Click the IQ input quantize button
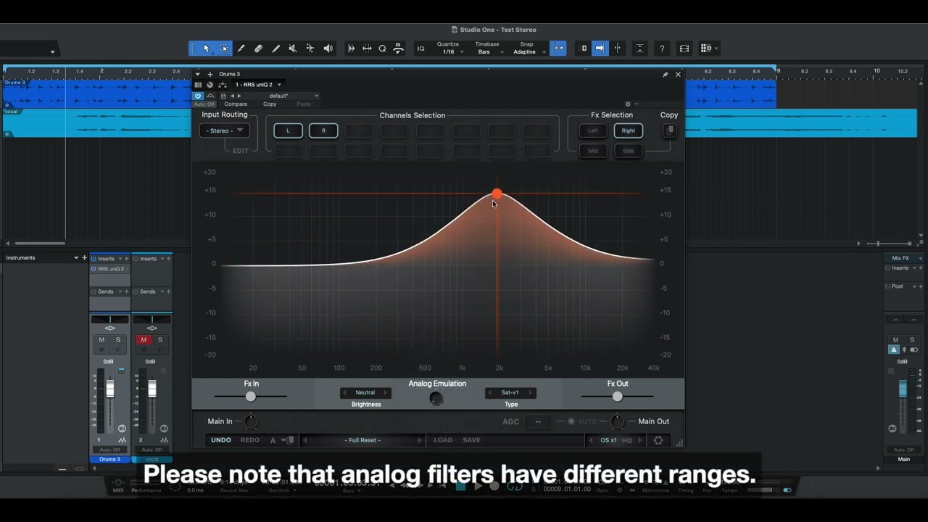928x522 pixels. pyautogui.click(x=420, y=49)
